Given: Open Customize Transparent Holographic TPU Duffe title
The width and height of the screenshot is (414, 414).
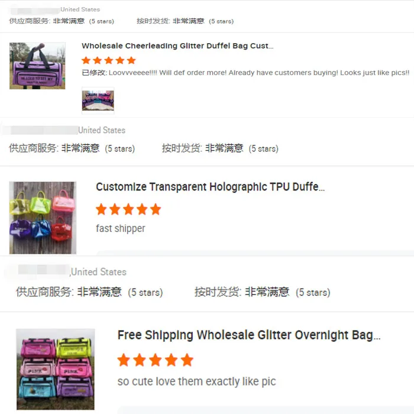Looking at the screenshot, I should click(211, 187).
